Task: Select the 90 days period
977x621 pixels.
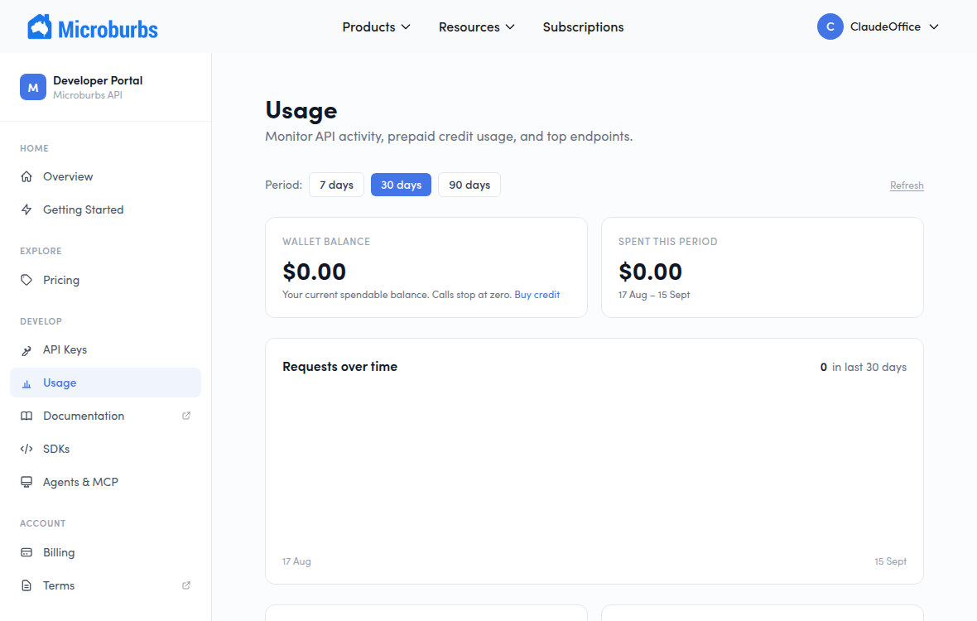Action: pyautogui.click(x=469, y=185)
